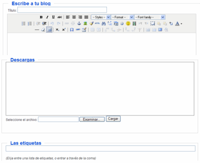The height and width of the screenshot is (163, 200).
Task: Edit HTML source via HTML icon
Action: tap(97, 24)
